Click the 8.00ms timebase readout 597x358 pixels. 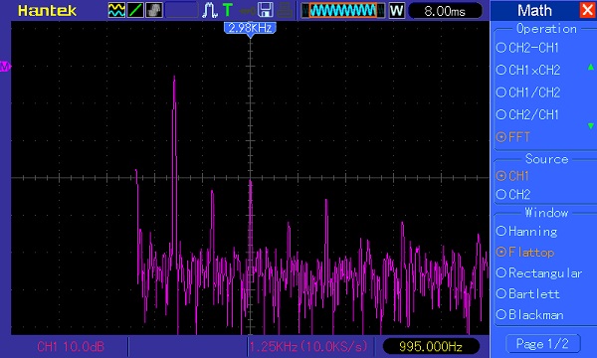445,11
